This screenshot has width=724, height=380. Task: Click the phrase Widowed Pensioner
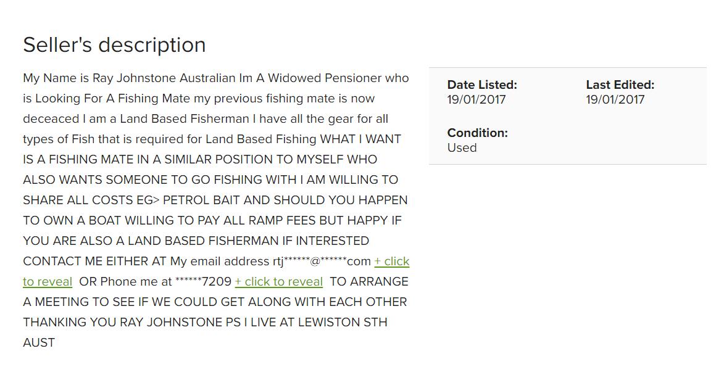tap(325, 78)
